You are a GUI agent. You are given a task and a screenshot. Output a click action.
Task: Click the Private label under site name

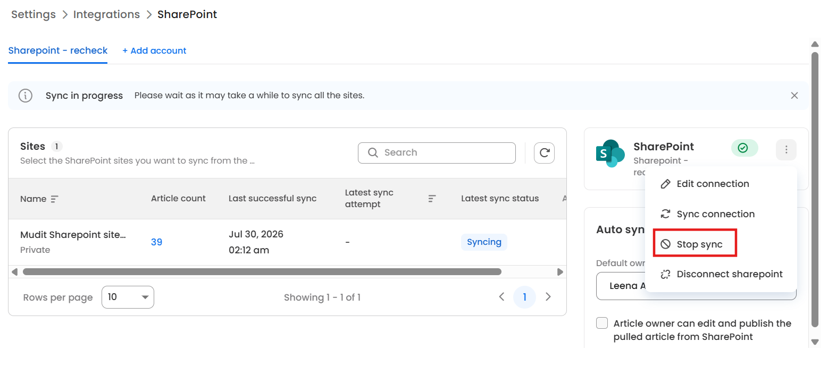pyautogui.click(x=35, y=250)
